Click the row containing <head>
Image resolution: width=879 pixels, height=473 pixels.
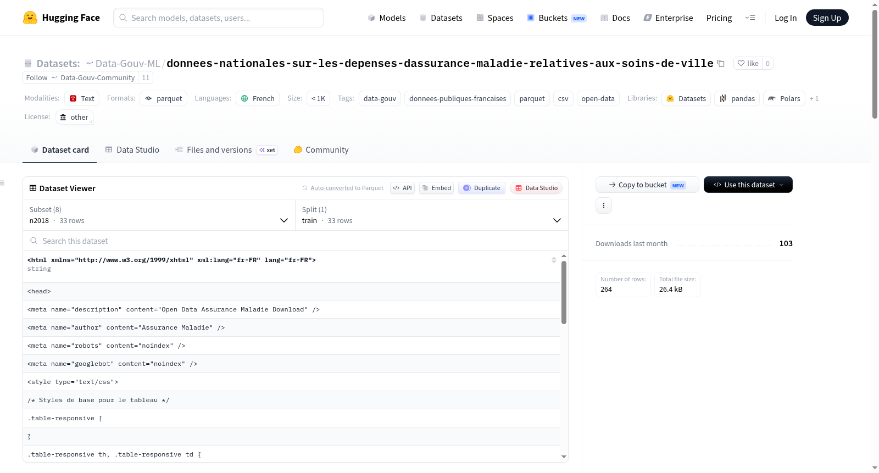pyautogui.click(x=291, y=291)
